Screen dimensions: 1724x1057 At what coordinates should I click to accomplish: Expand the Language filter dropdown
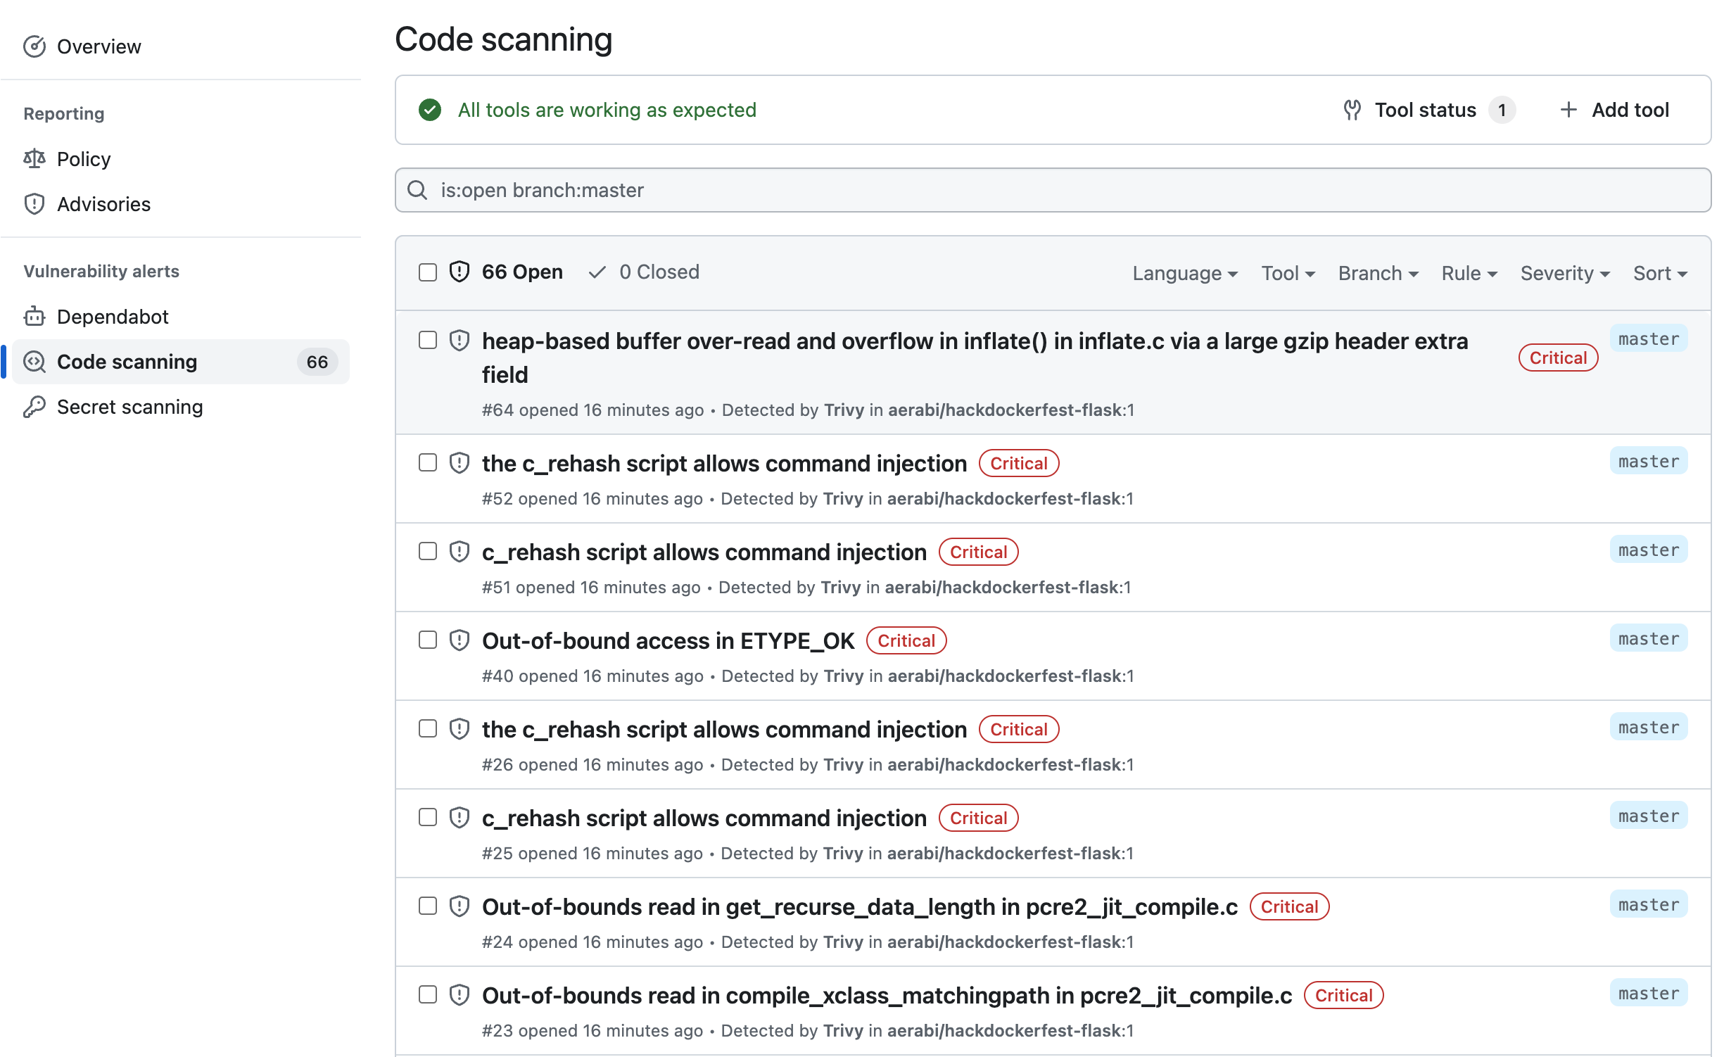[1184, 273]
